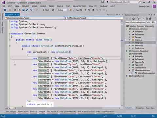Open the Debug configuration dropdown
Viewport: 157px width, 118px height.
coord(62,10)
